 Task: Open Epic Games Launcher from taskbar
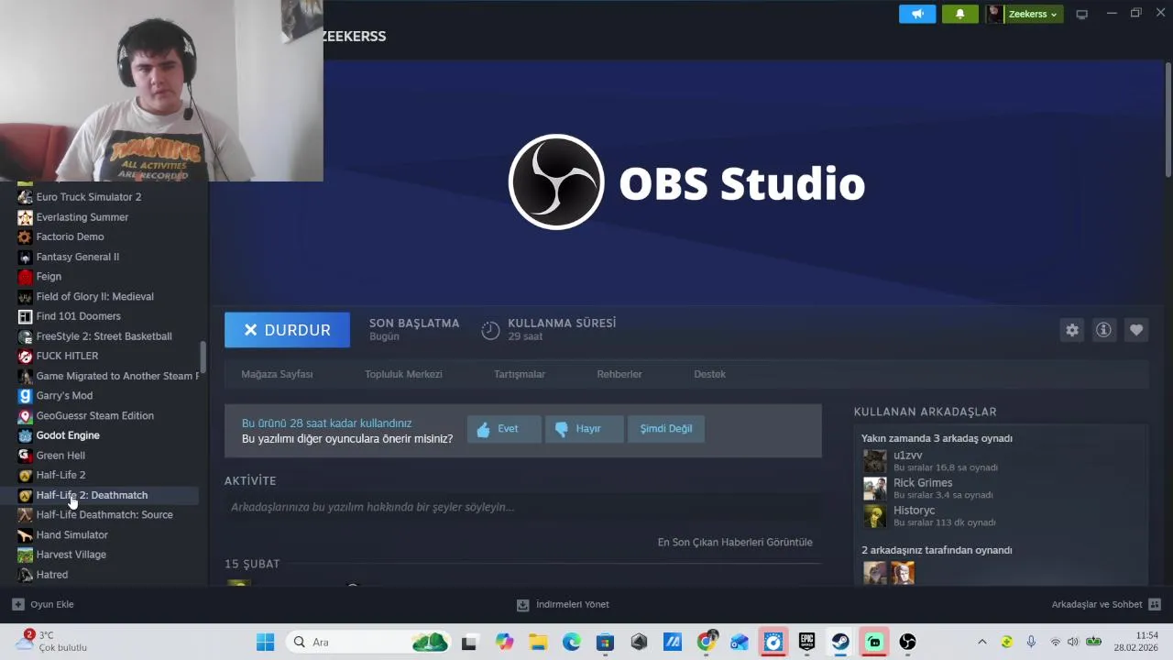(x=806, y=642)
